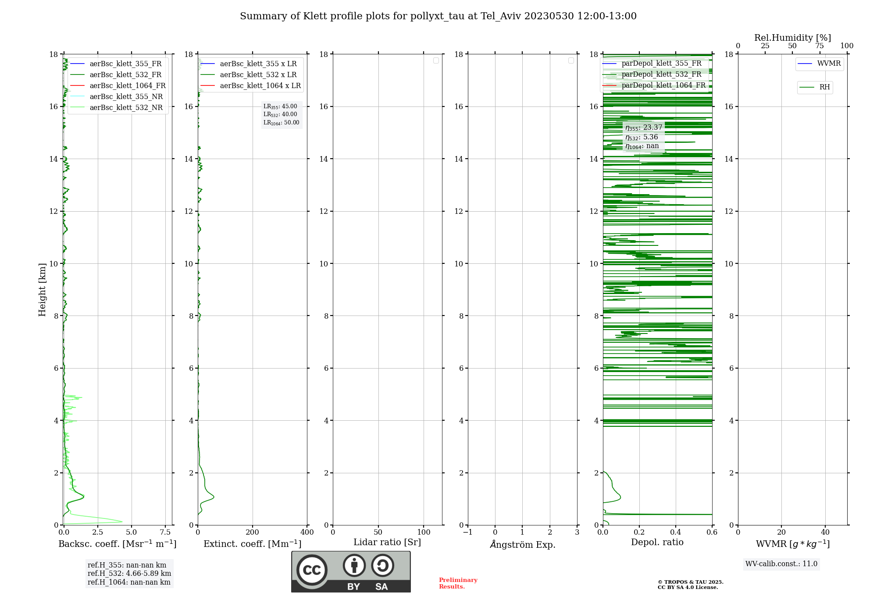Click the η1064: nan value
The height and width of the screenshot is (596, 877).
tap(642, 146)
